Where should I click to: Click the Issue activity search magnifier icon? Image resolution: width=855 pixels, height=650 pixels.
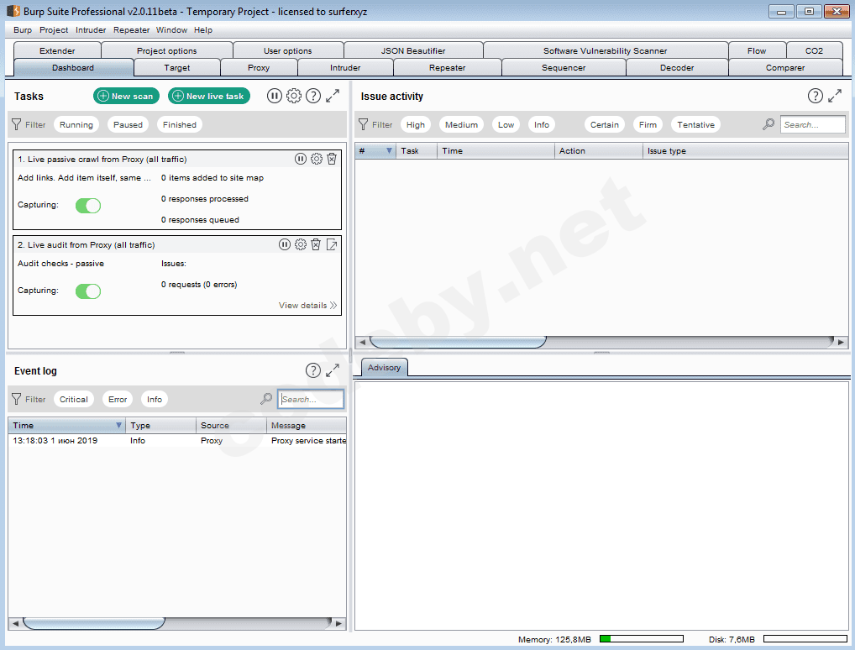point(768,124)
